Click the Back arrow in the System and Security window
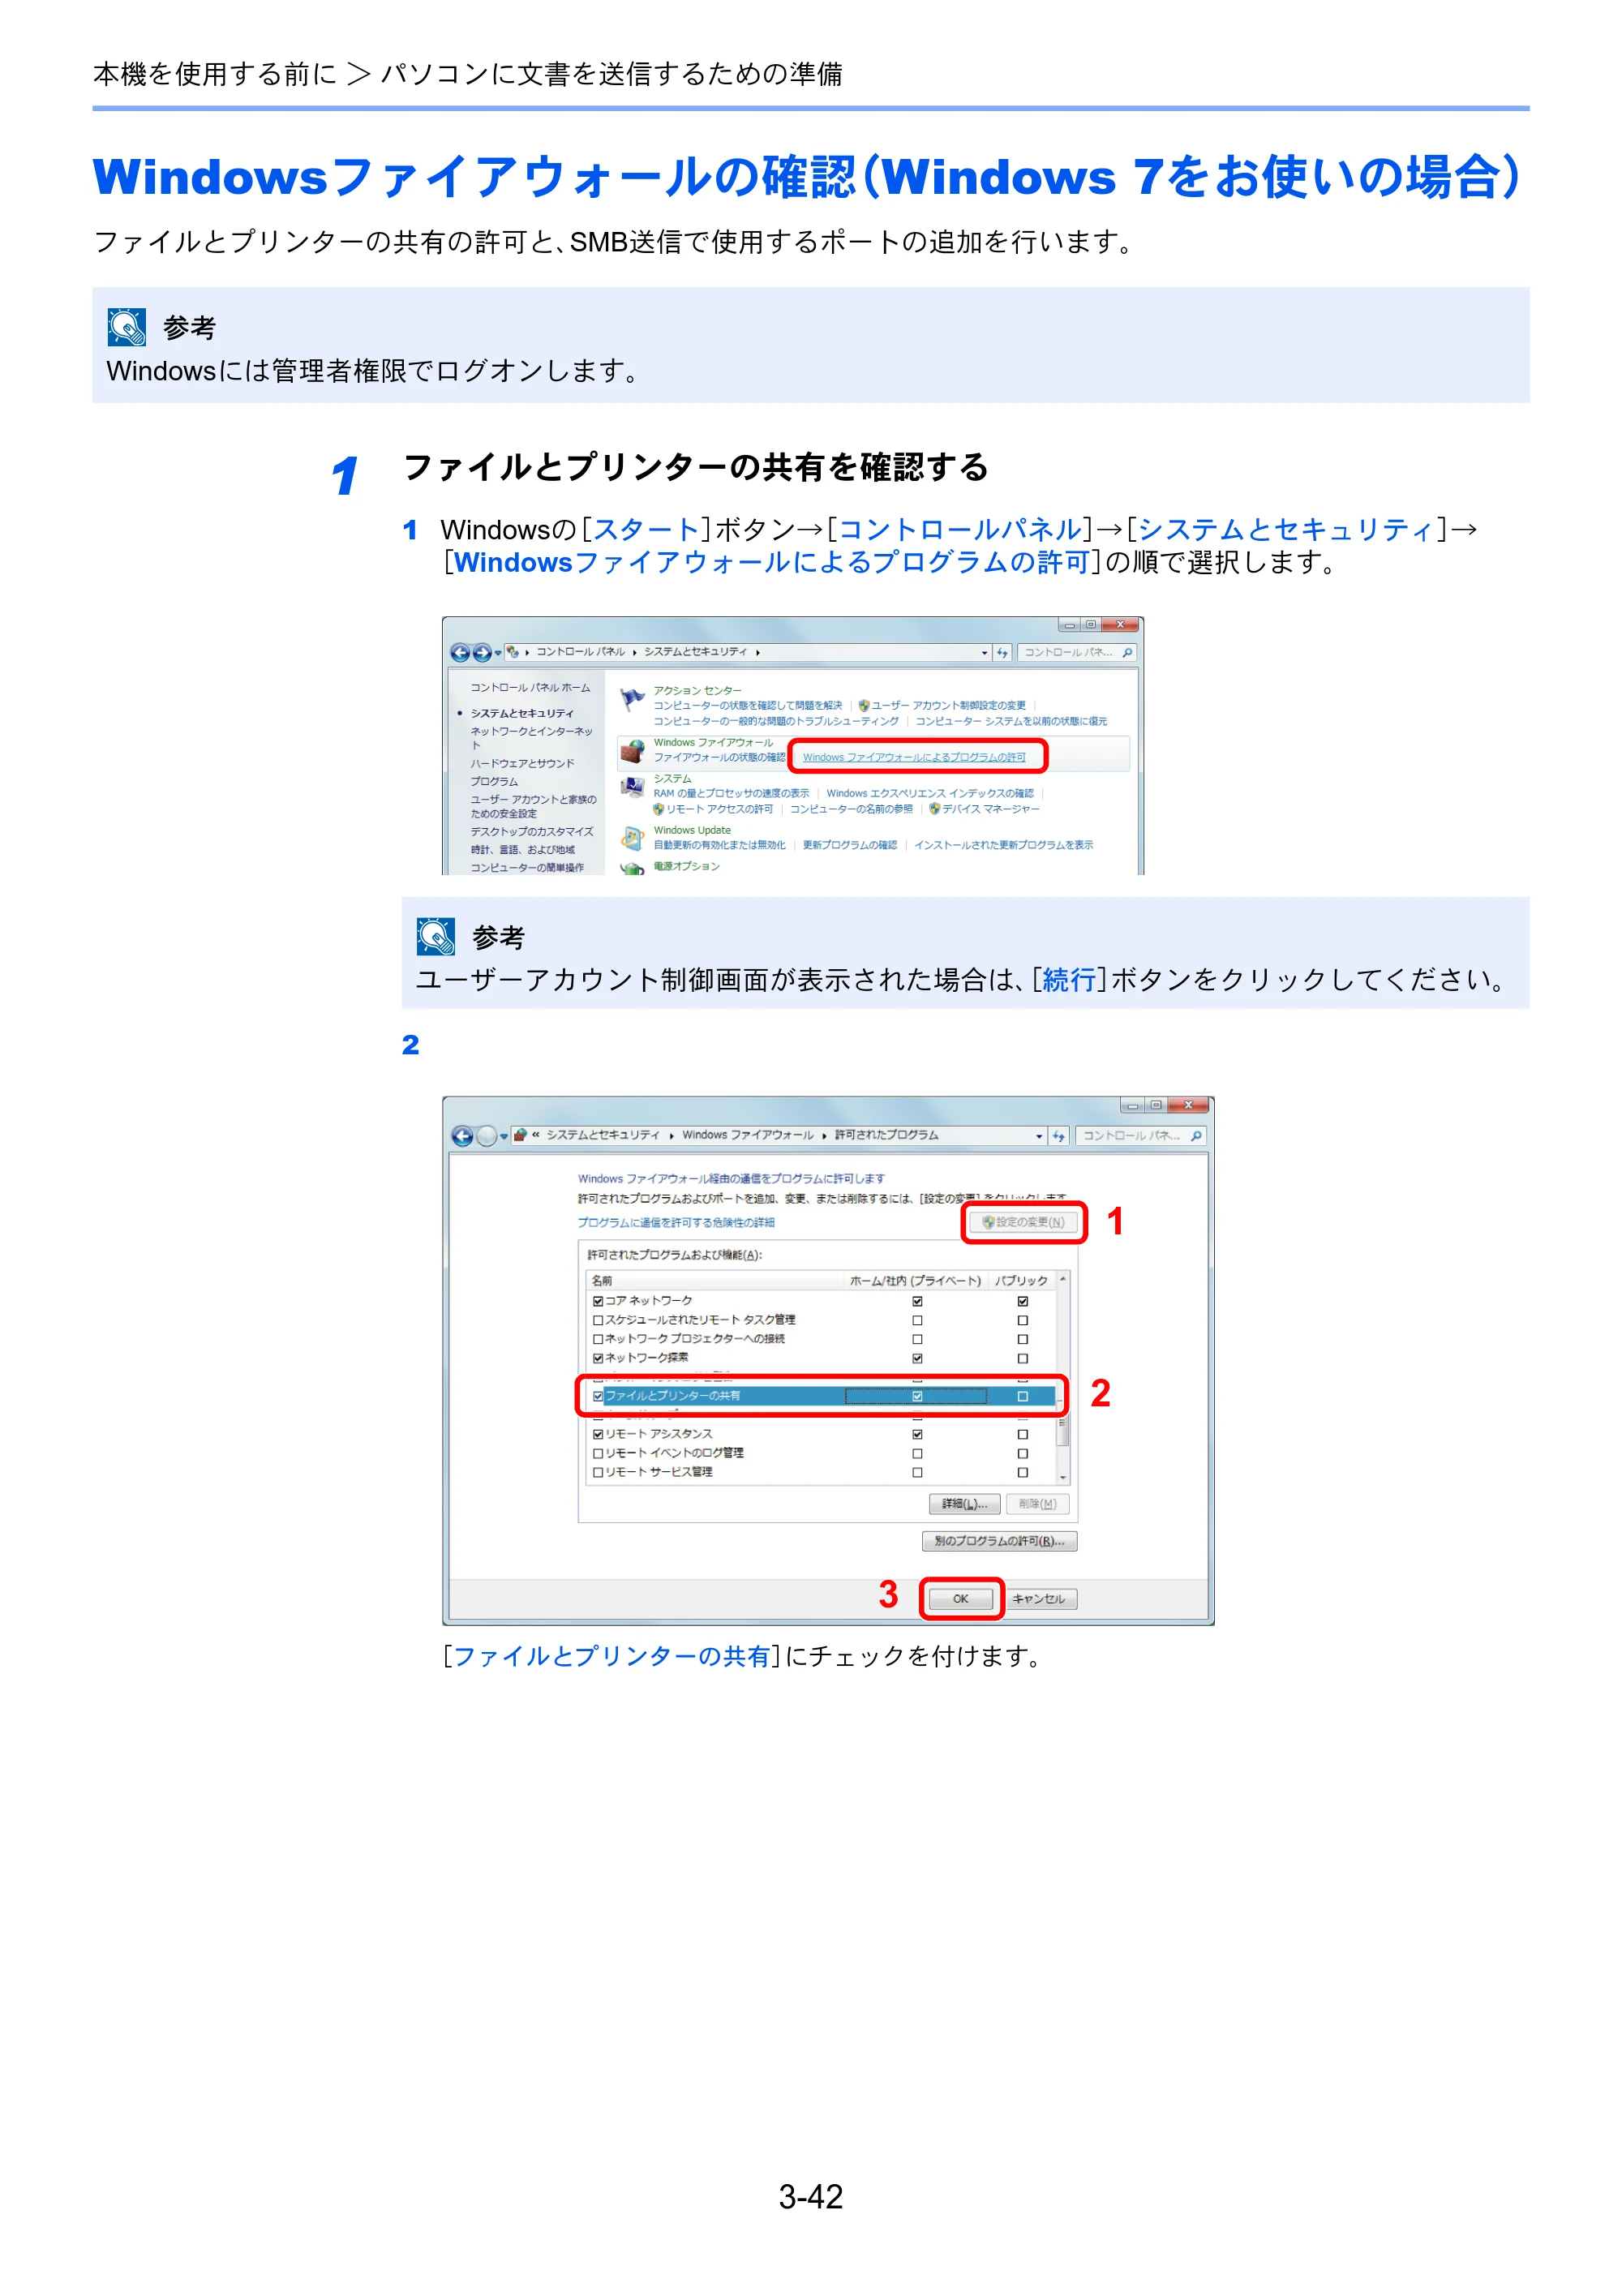The height and width of the screenshot is (2296, 1622). [460, 653]
